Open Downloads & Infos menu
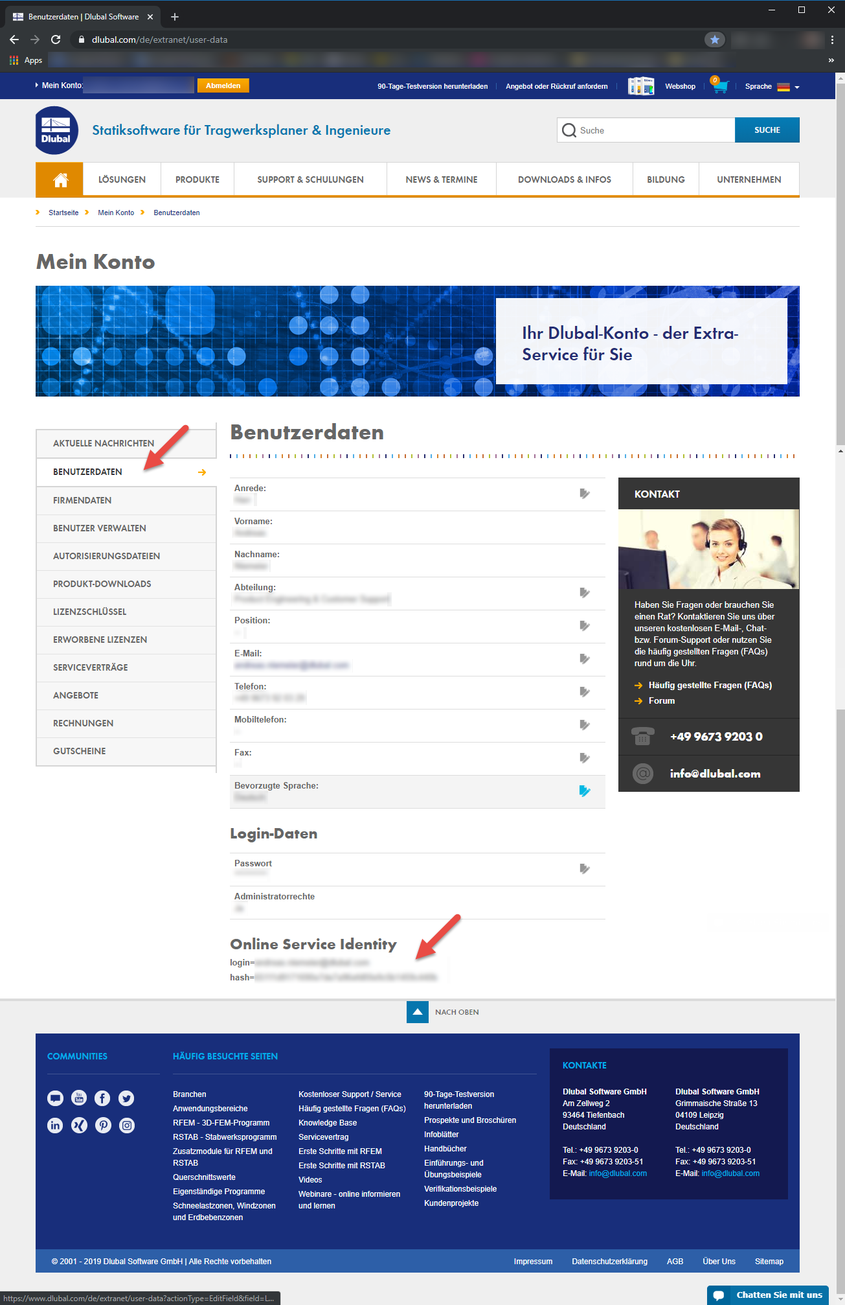 tap(565, 179)
